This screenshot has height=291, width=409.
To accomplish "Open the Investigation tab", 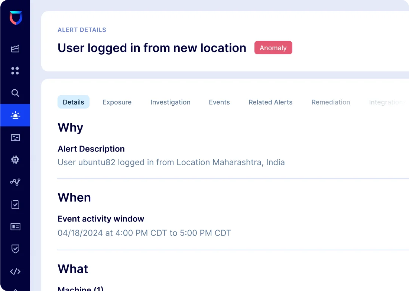I will point(170,102).
